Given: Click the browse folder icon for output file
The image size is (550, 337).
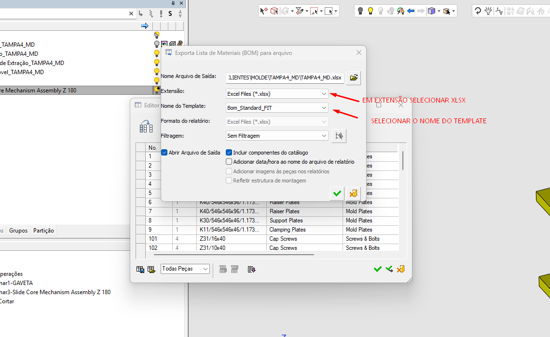Looking at the screenshot, I should 354,78.
